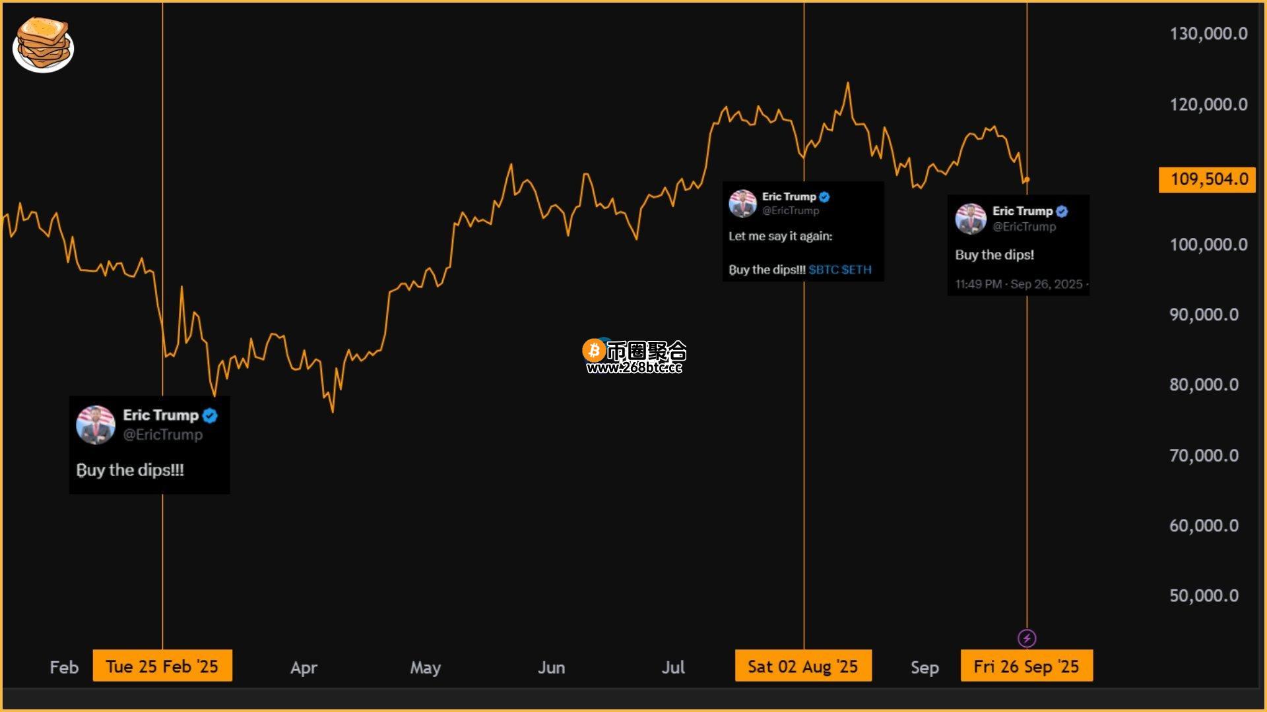1267x712 pixels.
Task: Select the 'Sat 02 Aug '25' date label
Action: tap(803, 666)
